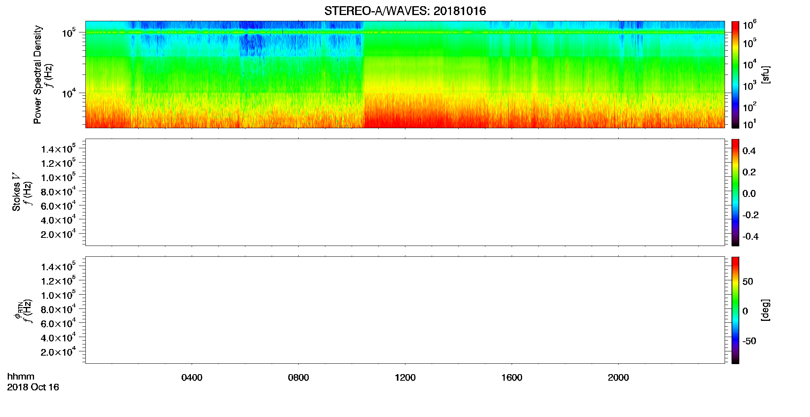Click the 0.0 value on the Stokes V colorbar
The image size is (810, 417).
[749, 194]
